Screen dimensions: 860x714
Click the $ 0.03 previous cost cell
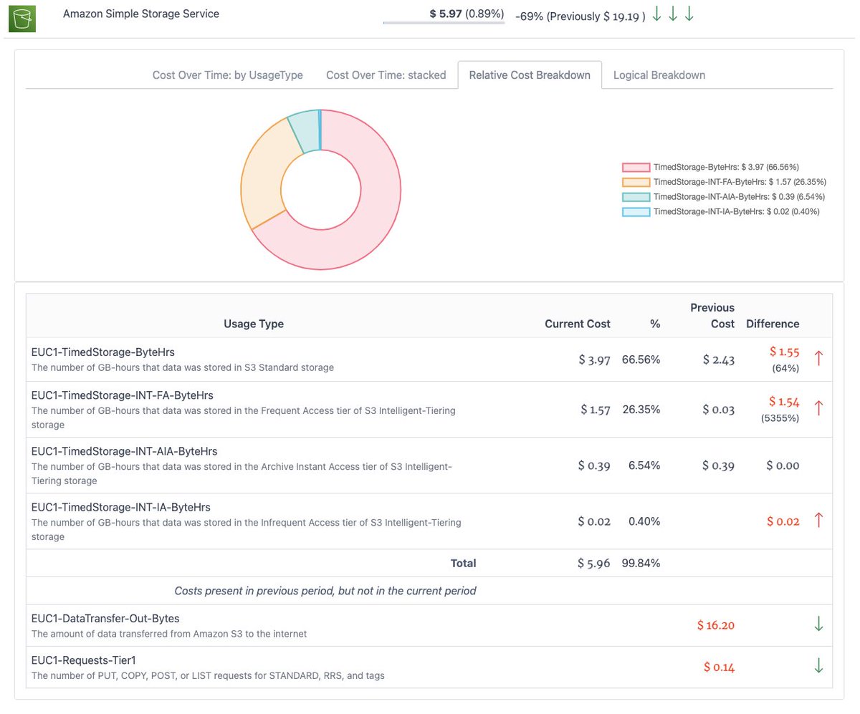(719, 409)
